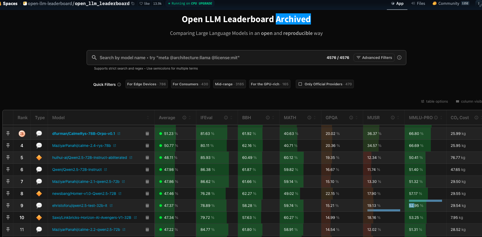Pin the newsbang/Homer-v1.0-Qwen2.5-72B row
The image size is (482, 237).
coord(8,193)
